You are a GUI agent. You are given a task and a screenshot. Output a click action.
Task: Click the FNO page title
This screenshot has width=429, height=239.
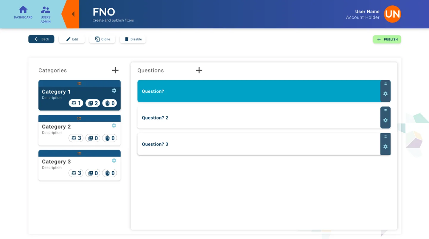point(104,12)
